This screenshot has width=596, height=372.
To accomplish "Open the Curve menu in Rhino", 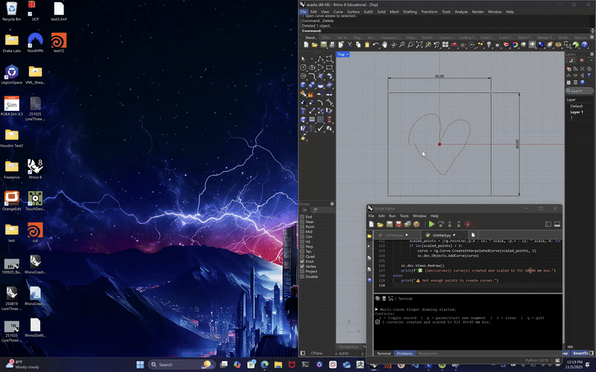I will [338, 12].
